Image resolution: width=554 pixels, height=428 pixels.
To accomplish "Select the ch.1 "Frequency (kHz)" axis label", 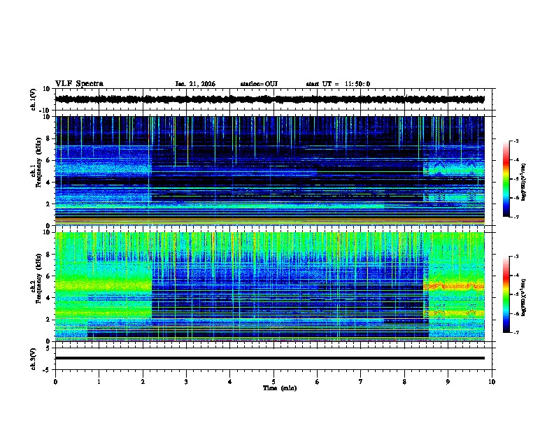I will tap(38, 163).
